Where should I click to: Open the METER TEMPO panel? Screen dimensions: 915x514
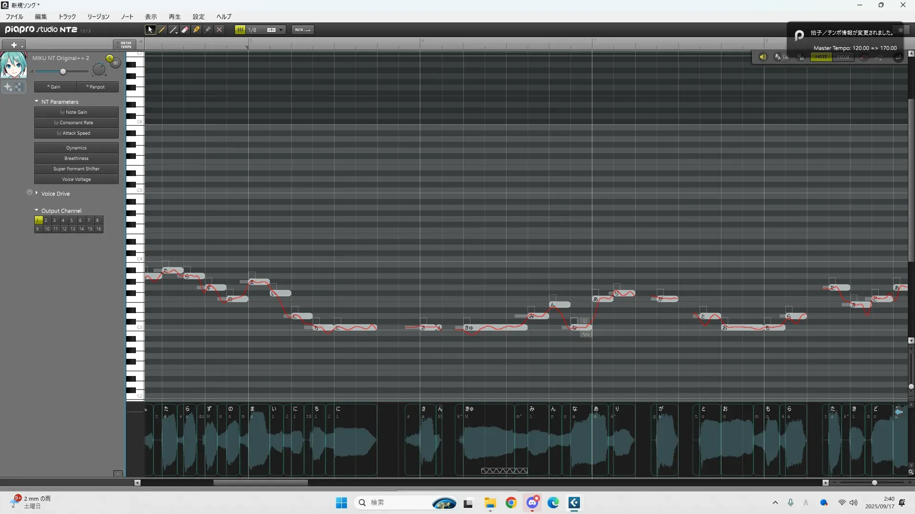(125, 45)
